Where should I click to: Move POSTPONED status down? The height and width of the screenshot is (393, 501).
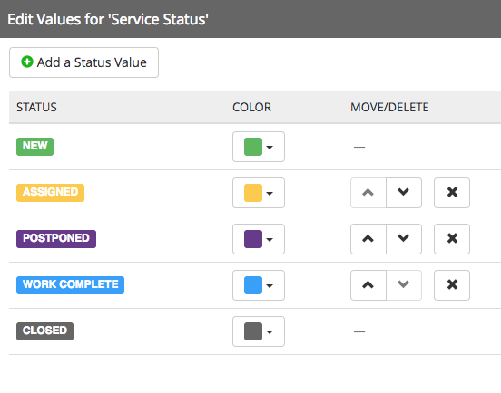click(x=404, y=239)
